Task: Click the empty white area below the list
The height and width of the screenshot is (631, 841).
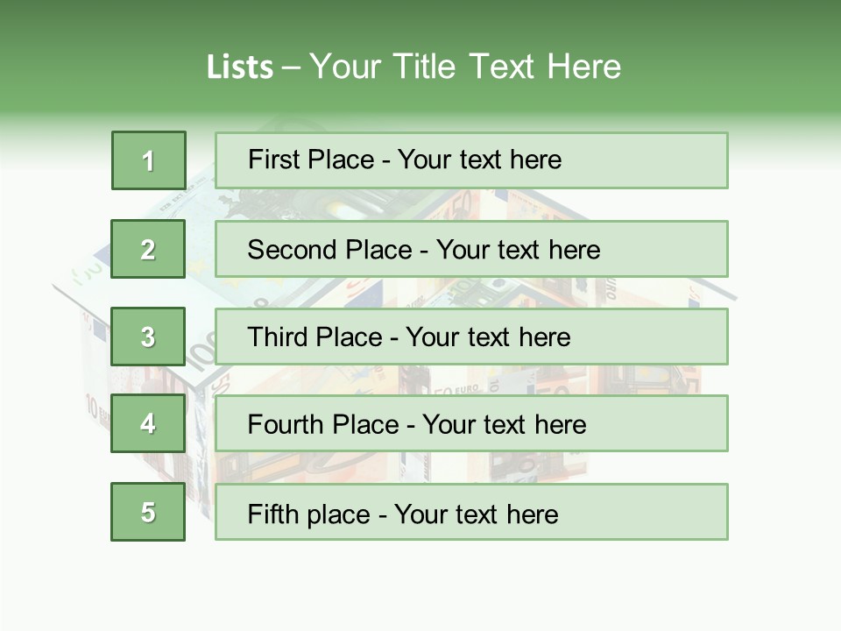Action: (420, 587)
